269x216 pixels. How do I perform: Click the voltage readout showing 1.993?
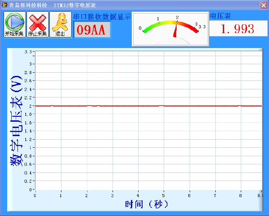click(x=239, y=29)
